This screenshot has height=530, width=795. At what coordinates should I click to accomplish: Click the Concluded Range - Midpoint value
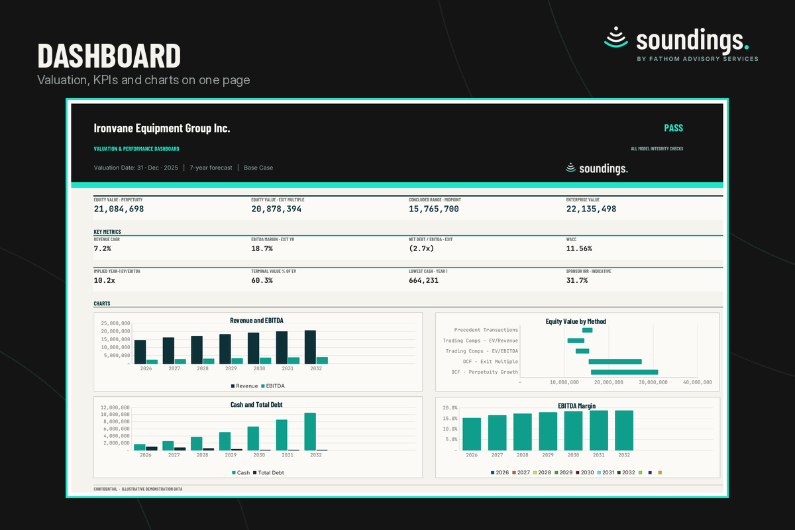[x=434, y=209]
